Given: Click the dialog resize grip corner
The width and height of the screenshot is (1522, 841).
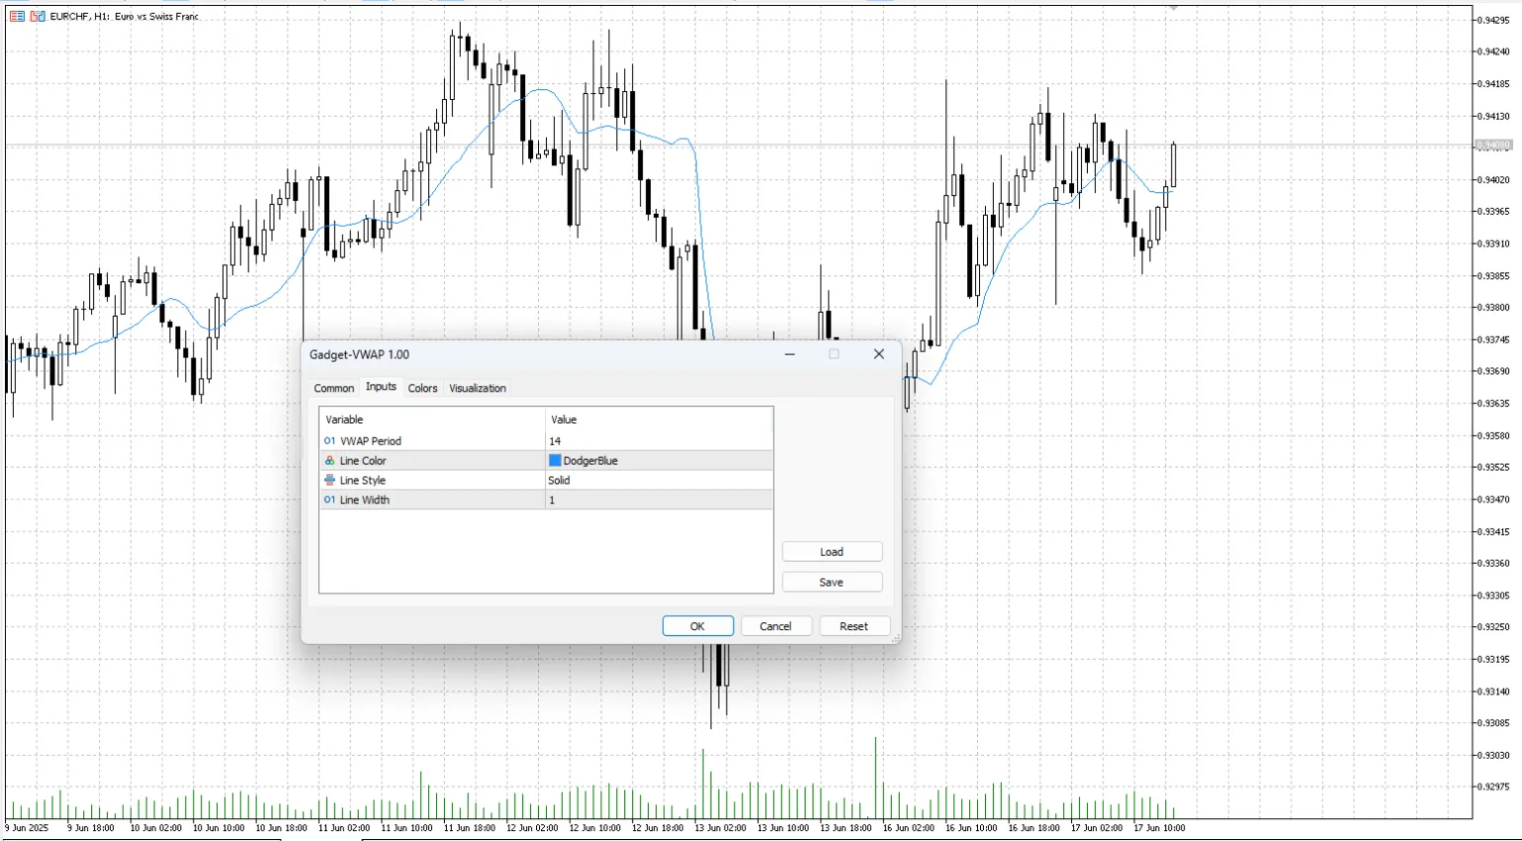Looking at the screenshot, I should click(895, 639).
